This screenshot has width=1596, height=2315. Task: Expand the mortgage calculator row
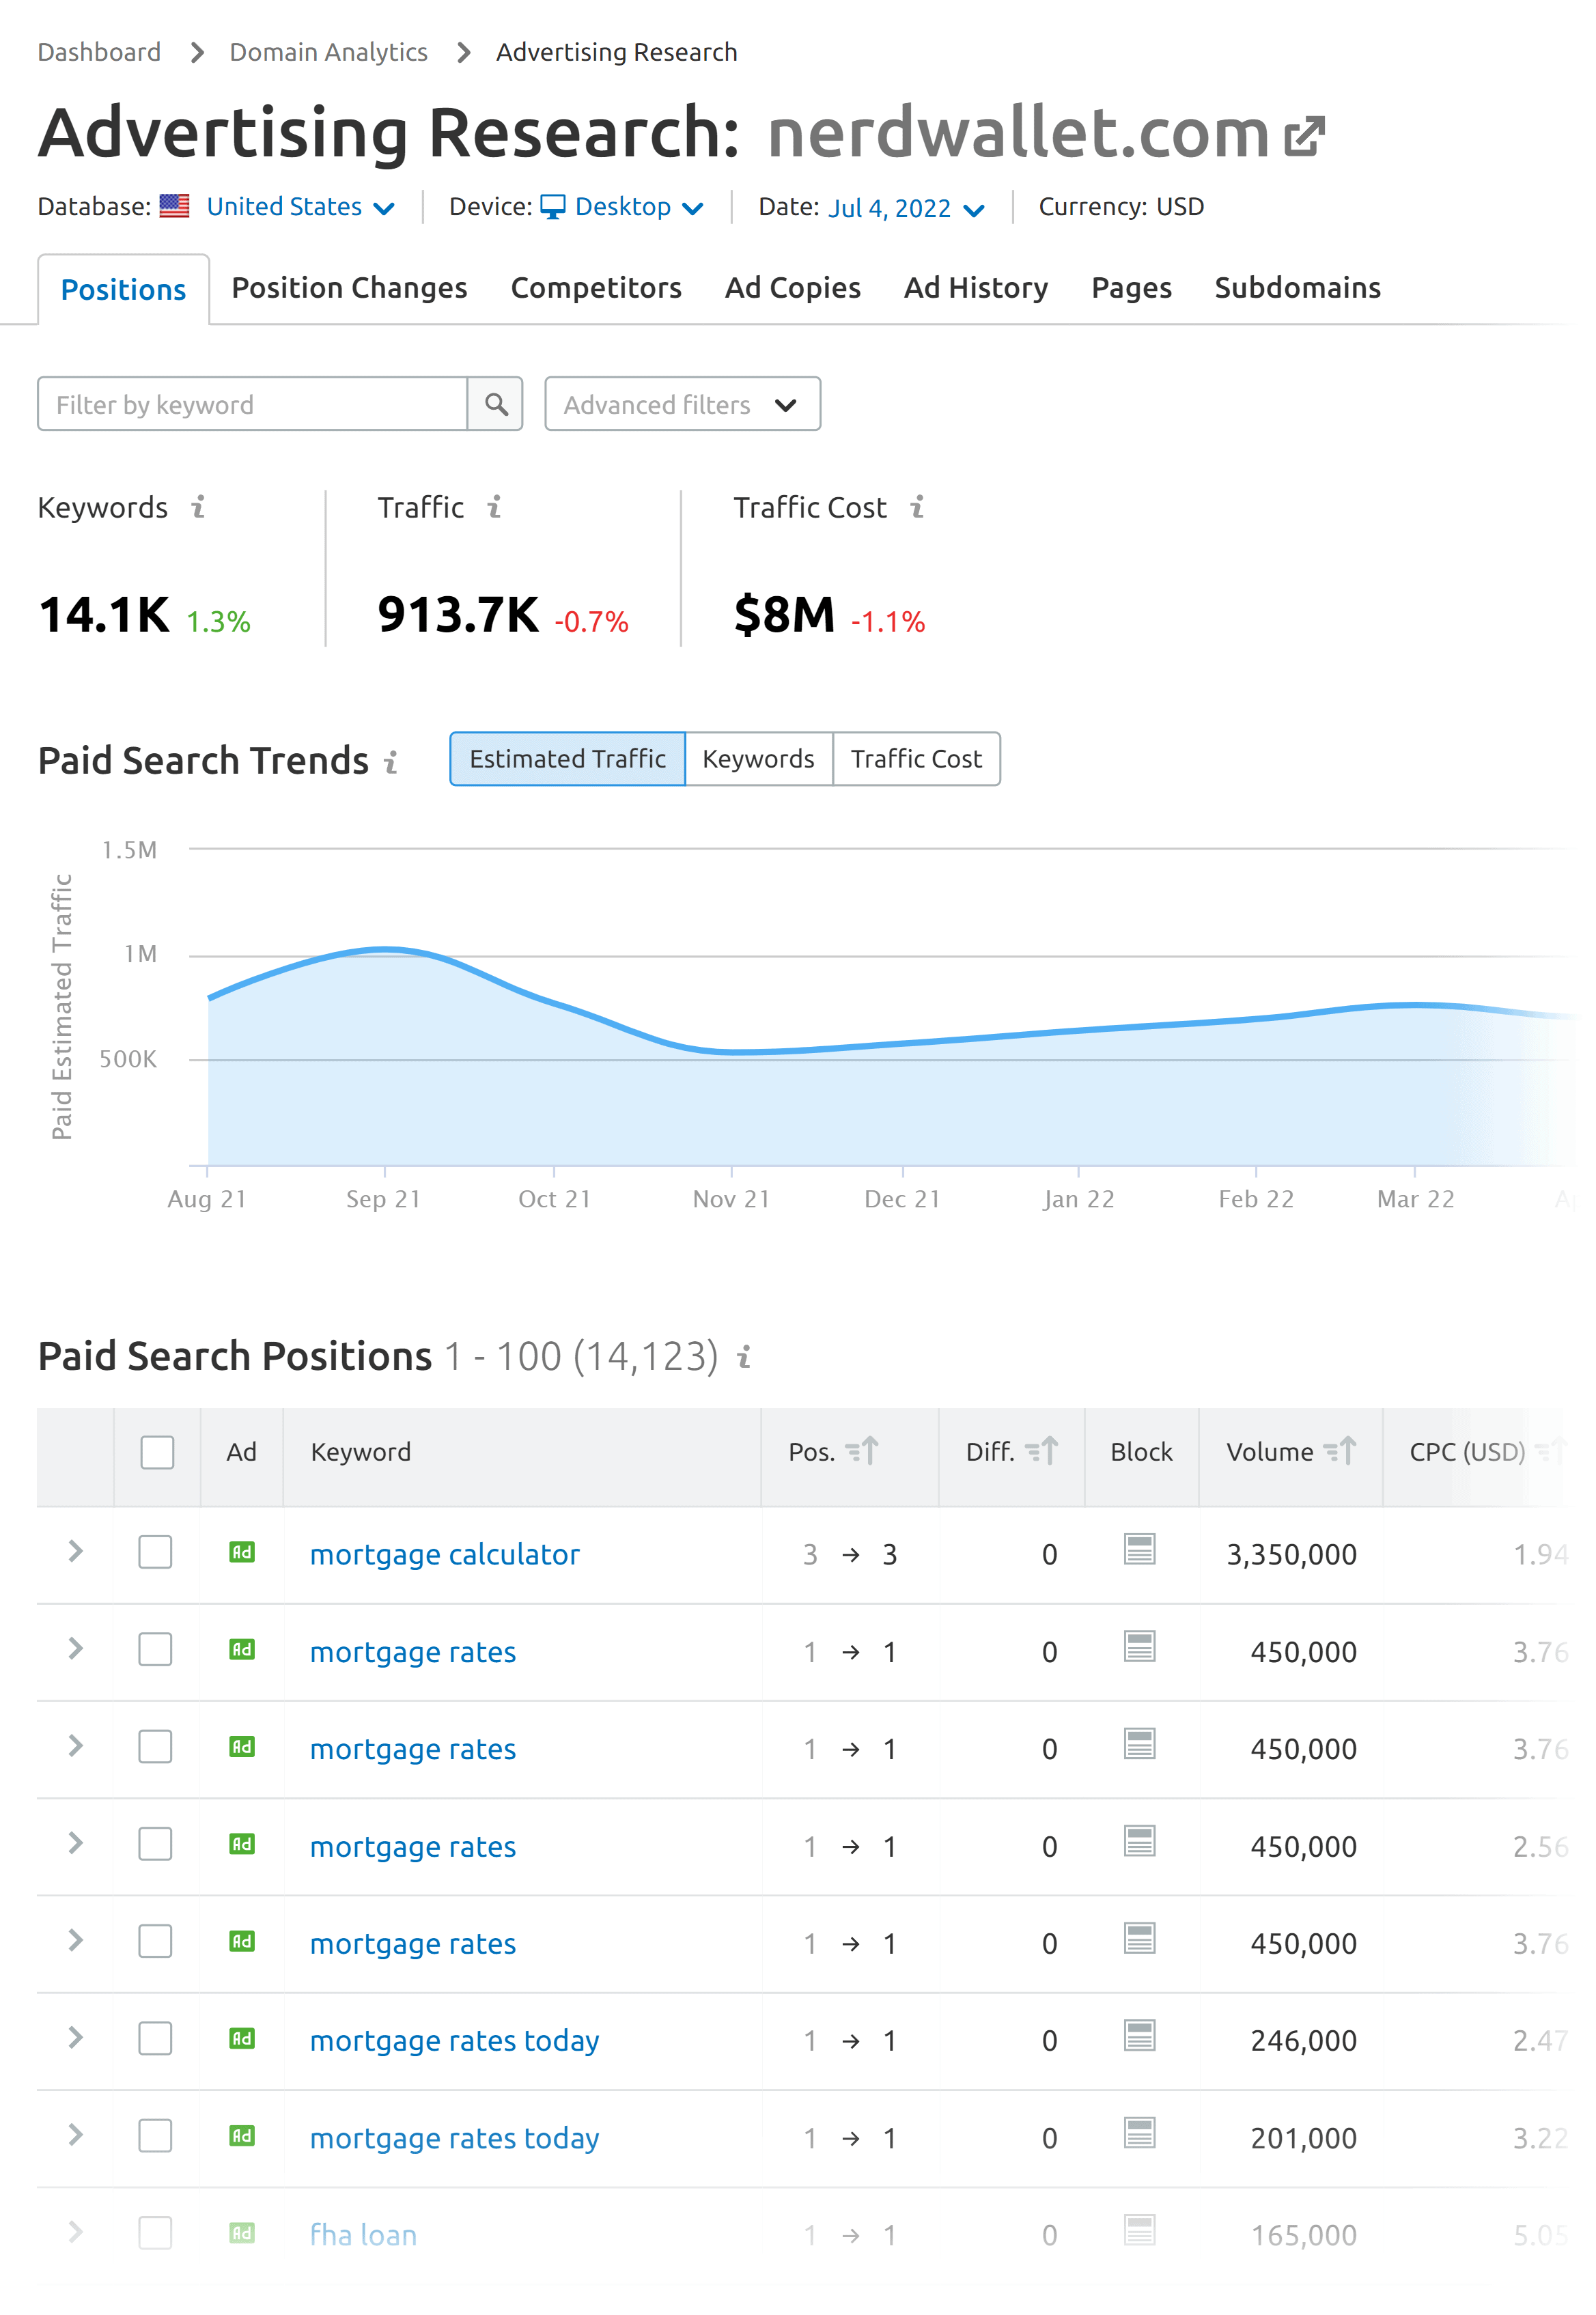[x=75, y=1552]
